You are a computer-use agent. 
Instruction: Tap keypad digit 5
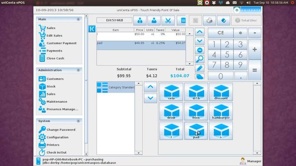point(227,54)
